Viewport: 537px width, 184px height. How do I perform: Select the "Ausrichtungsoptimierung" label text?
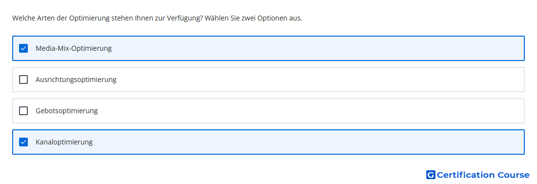click(76, 80)
